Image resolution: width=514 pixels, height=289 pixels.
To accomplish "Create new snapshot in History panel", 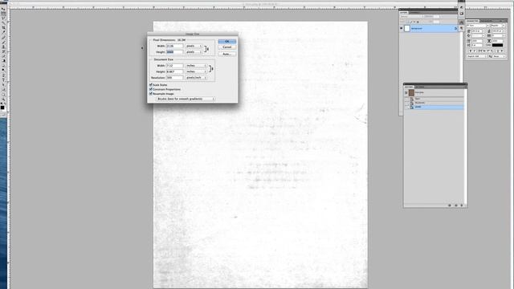I will click(455, 206).
